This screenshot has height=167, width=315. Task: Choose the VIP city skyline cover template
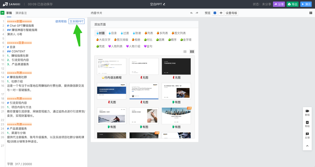pos(176,116)
